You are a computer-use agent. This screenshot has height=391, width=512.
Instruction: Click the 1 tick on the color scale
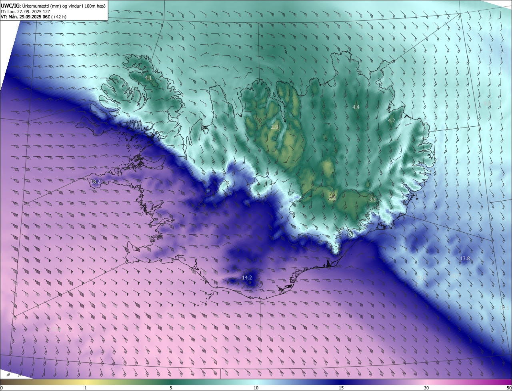86,388
